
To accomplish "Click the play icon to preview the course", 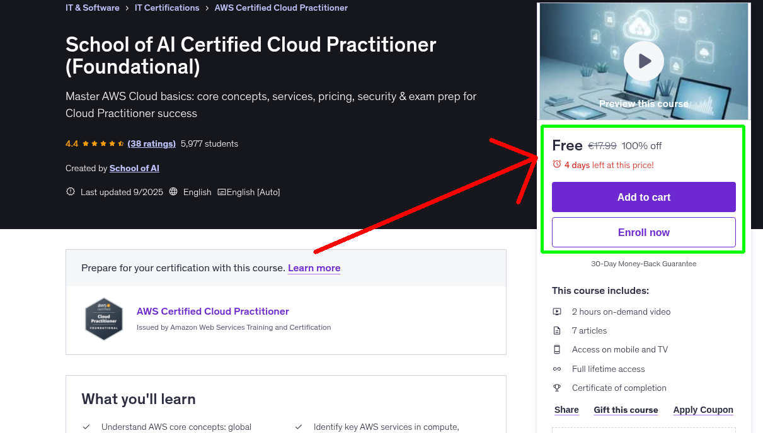I will 643,60.
